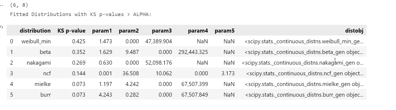
Task: Click the 'KS p-value' column header
Action: pyautogui.click(x=71, y=31)
